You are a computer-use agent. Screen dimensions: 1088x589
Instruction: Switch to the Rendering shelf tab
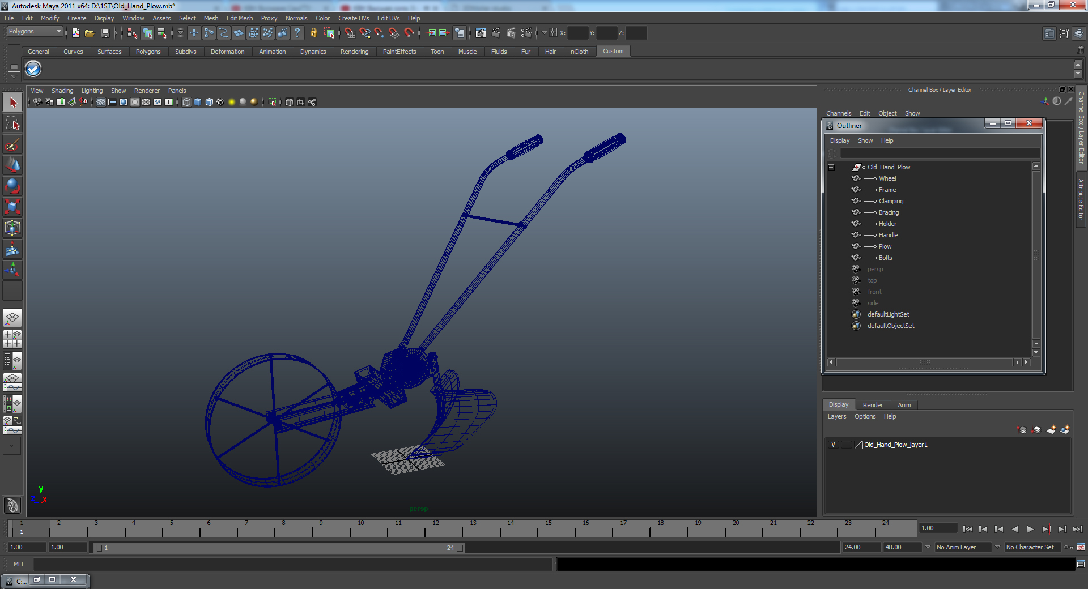tap(354, 52)
